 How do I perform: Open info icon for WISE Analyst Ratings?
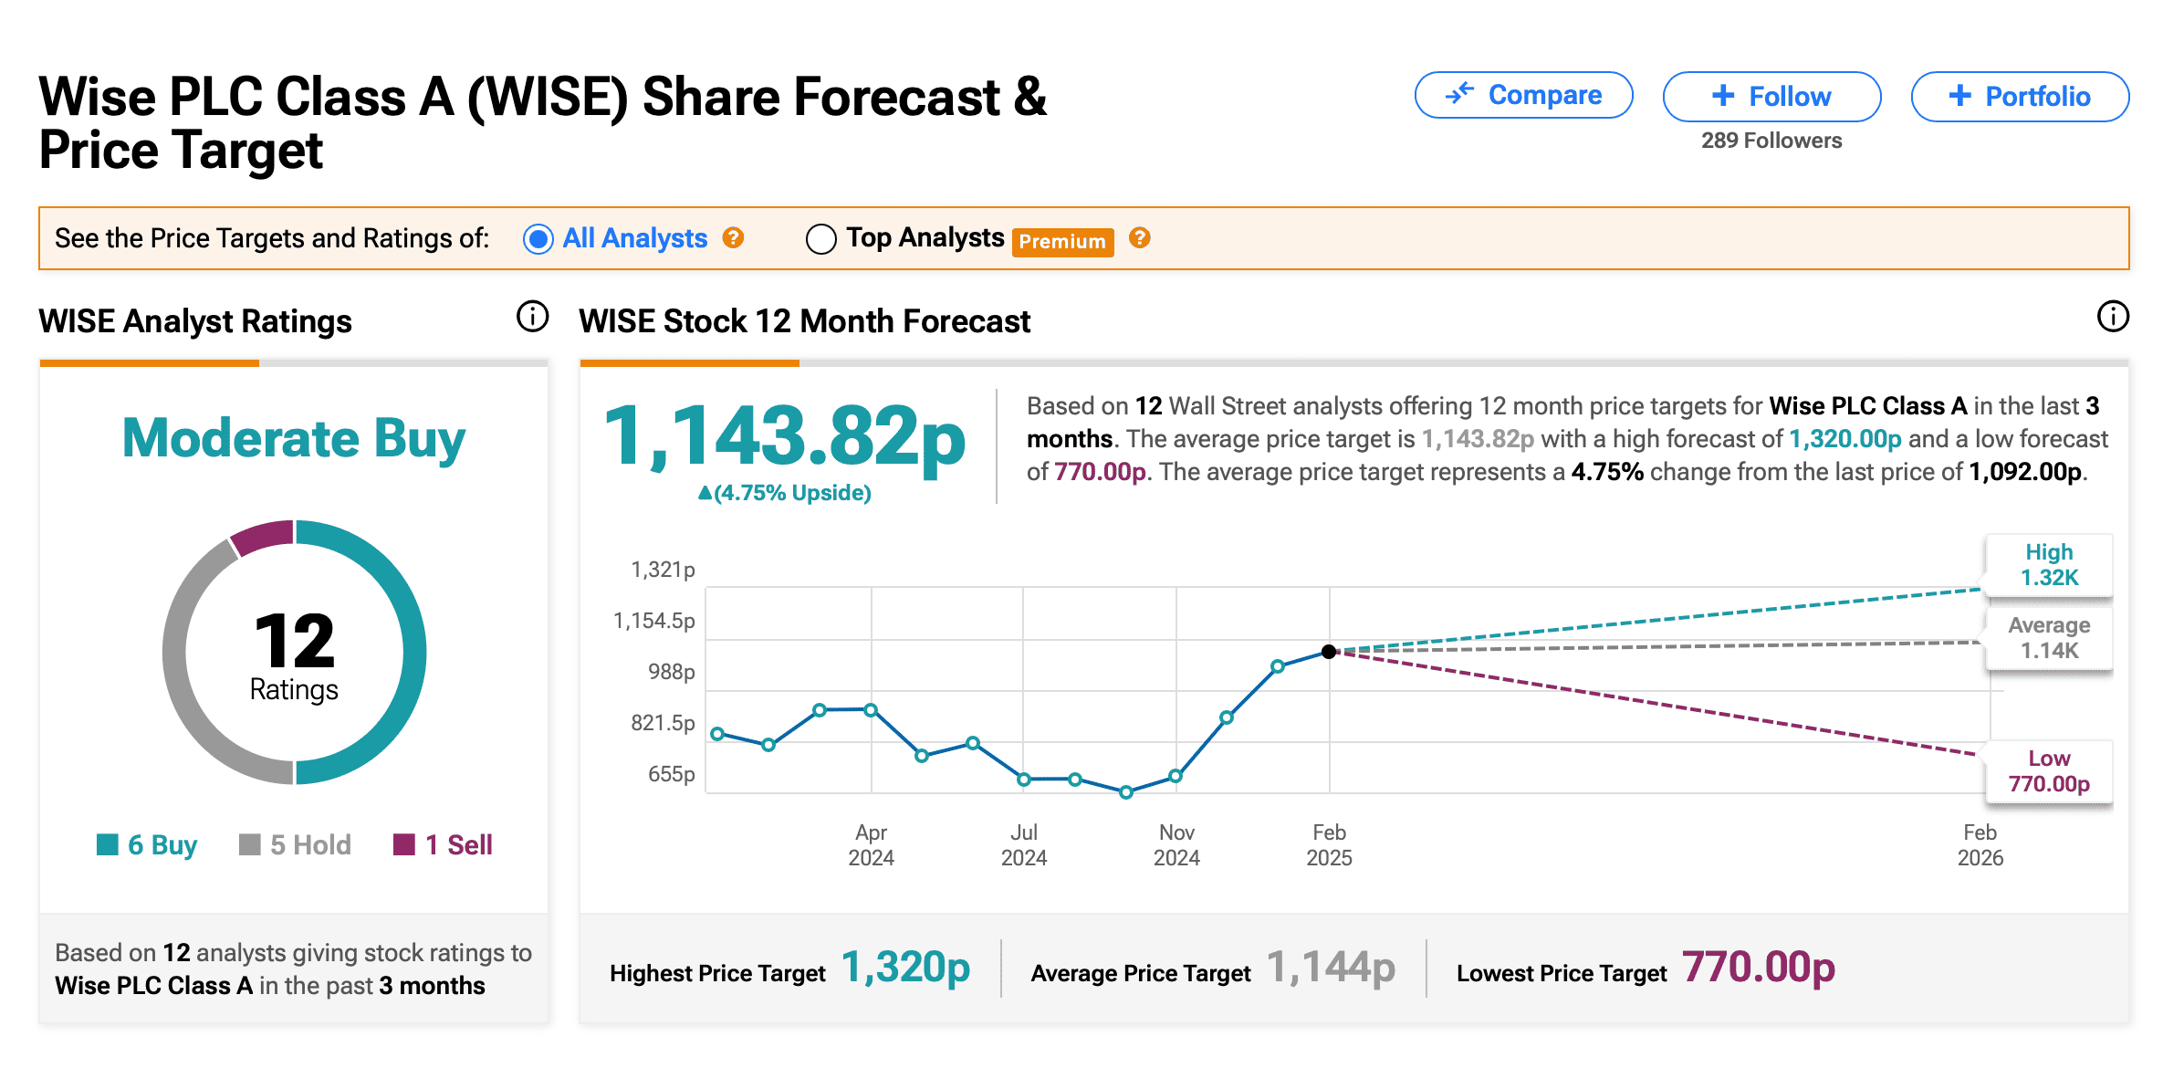pyautogui.click(x=532, y=317)
